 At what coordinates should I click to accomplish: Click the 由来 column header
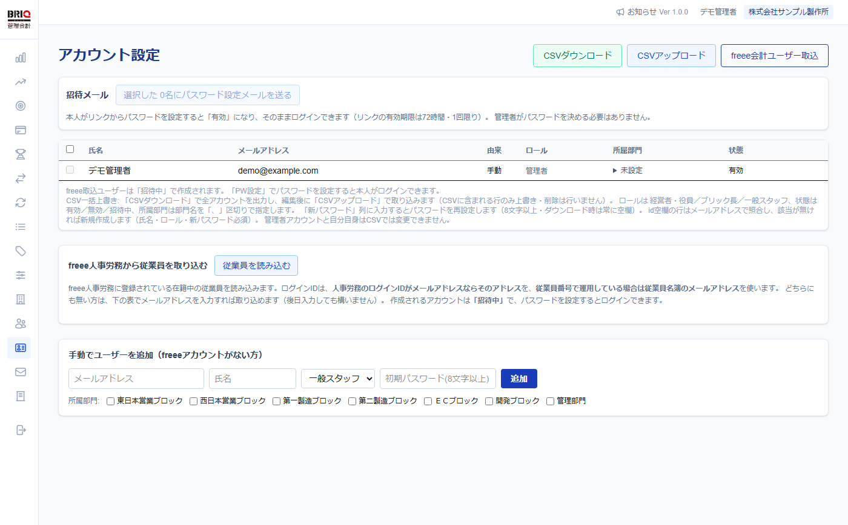click(x=494, y=151)
